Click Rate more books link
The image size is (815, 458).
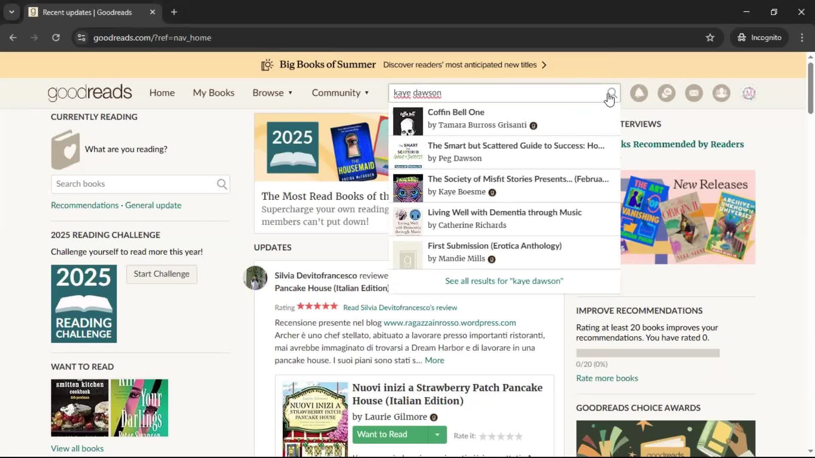pyautogui.click(x=607, y=378)
